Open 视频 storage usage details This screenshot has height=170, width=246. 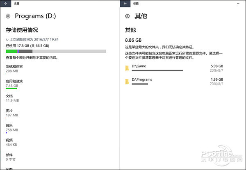[x=9, y=140]
